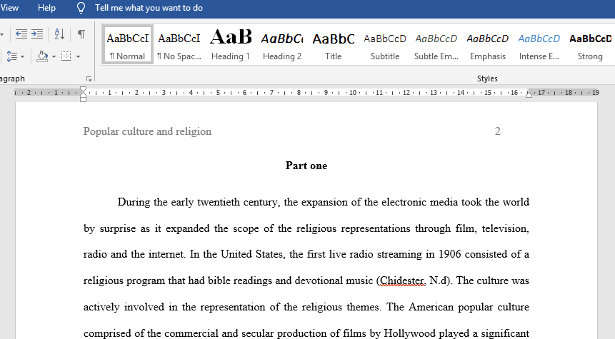
Task: Apply the Heading 1 style
Action: point(231,45)
